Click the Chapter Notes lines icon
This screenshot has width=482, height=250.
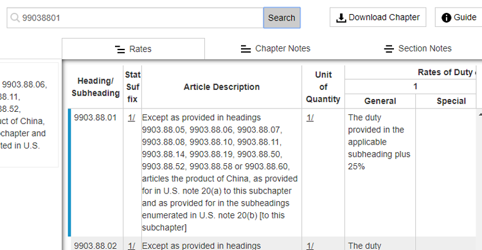(245, 49)
